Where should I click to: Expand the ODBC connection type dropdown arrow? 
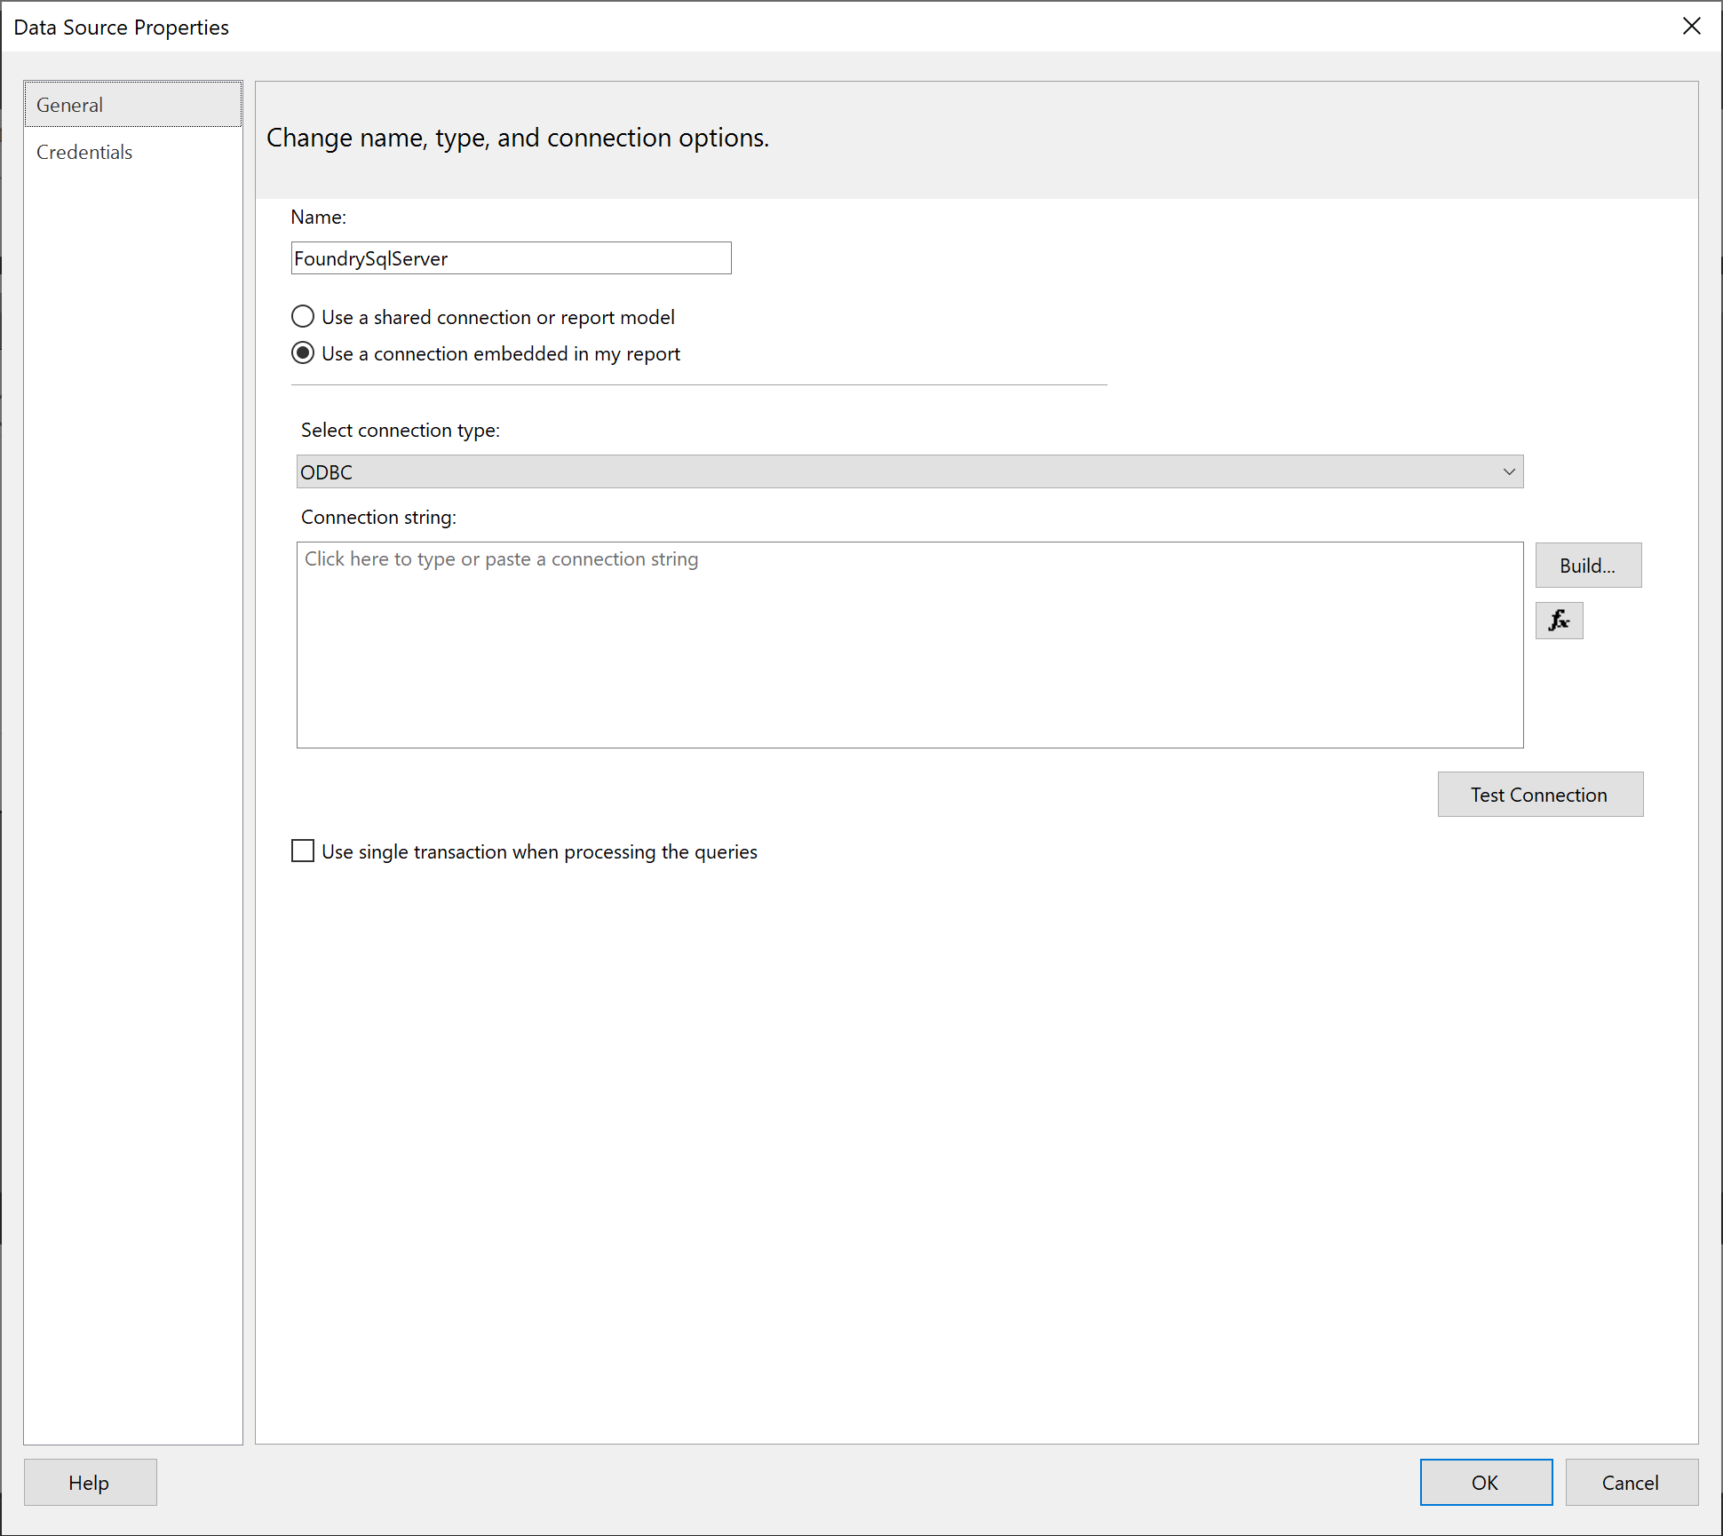pos(1508,471)
